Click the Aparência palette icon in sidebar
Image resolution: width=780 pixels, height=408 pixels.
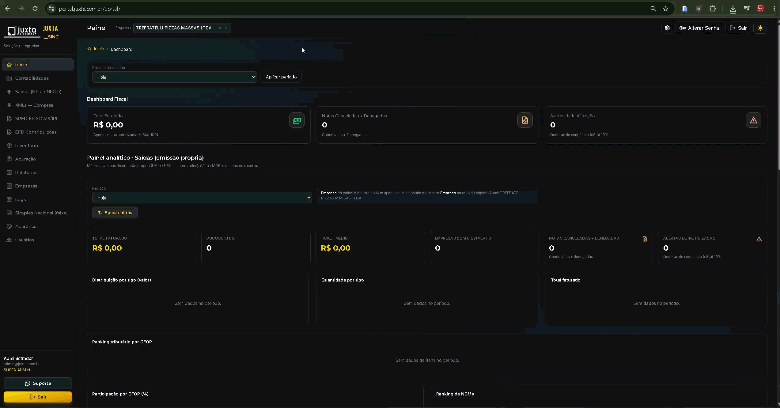[9, 226]
